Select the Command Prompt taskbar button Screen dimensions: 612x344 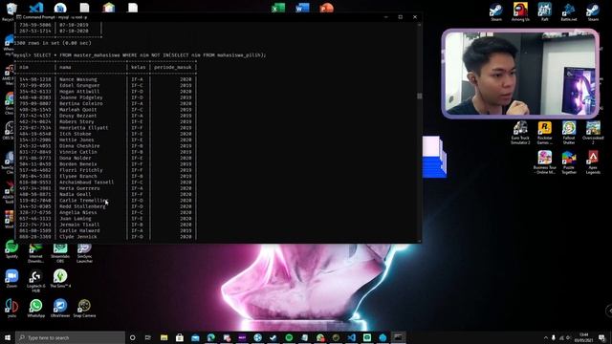[398, 337]
